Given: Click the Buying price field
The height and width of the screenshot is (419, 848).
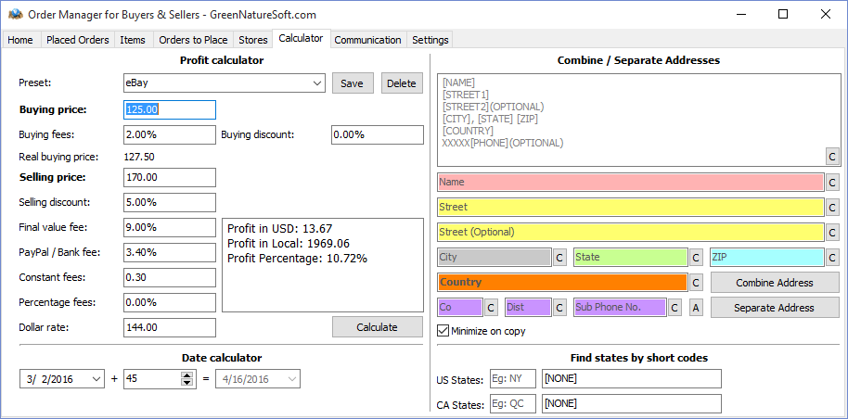Looking at the screenshot, I should [169, 109].
